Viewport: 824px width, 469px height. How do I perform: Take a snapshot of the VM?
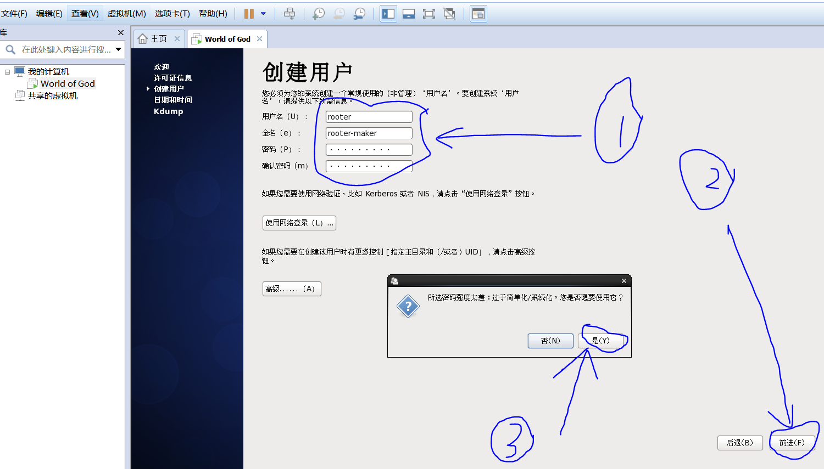319,14
